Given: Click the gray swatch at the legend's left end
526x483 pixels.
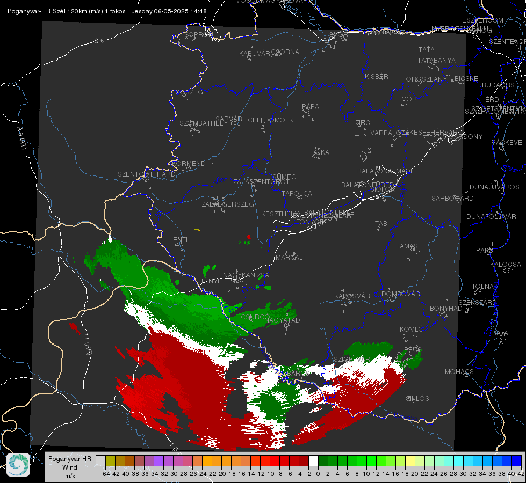Looking at the screenshot, I should (x=100, y=461).
